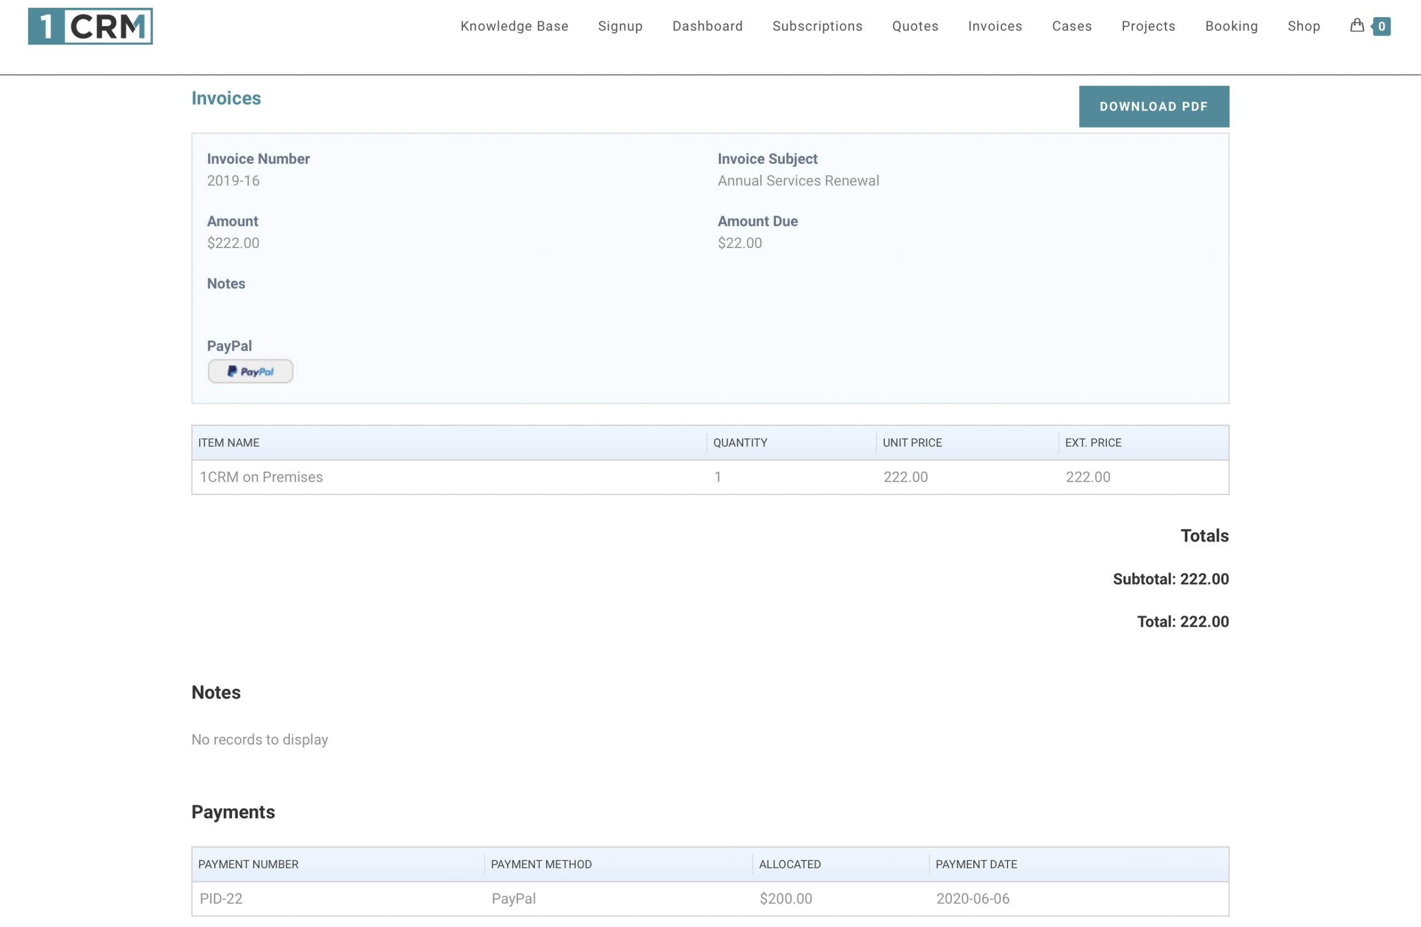1421x927 pixels.
Task: Open the Dashboard nav item
Action: [708, 26]
